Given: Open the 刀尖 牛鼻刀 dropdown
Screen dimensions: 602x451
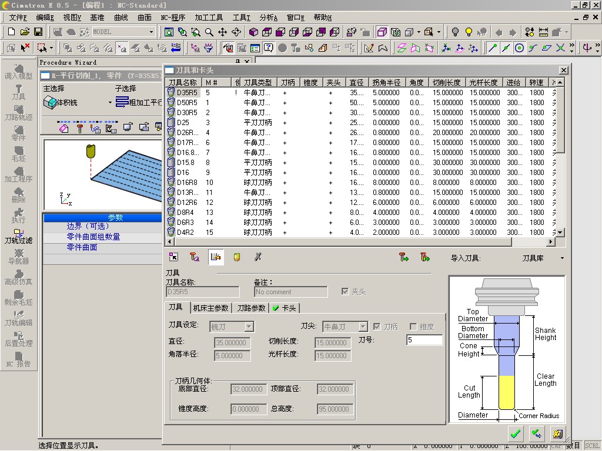Looking at the screenshot, I should (363, 327).
